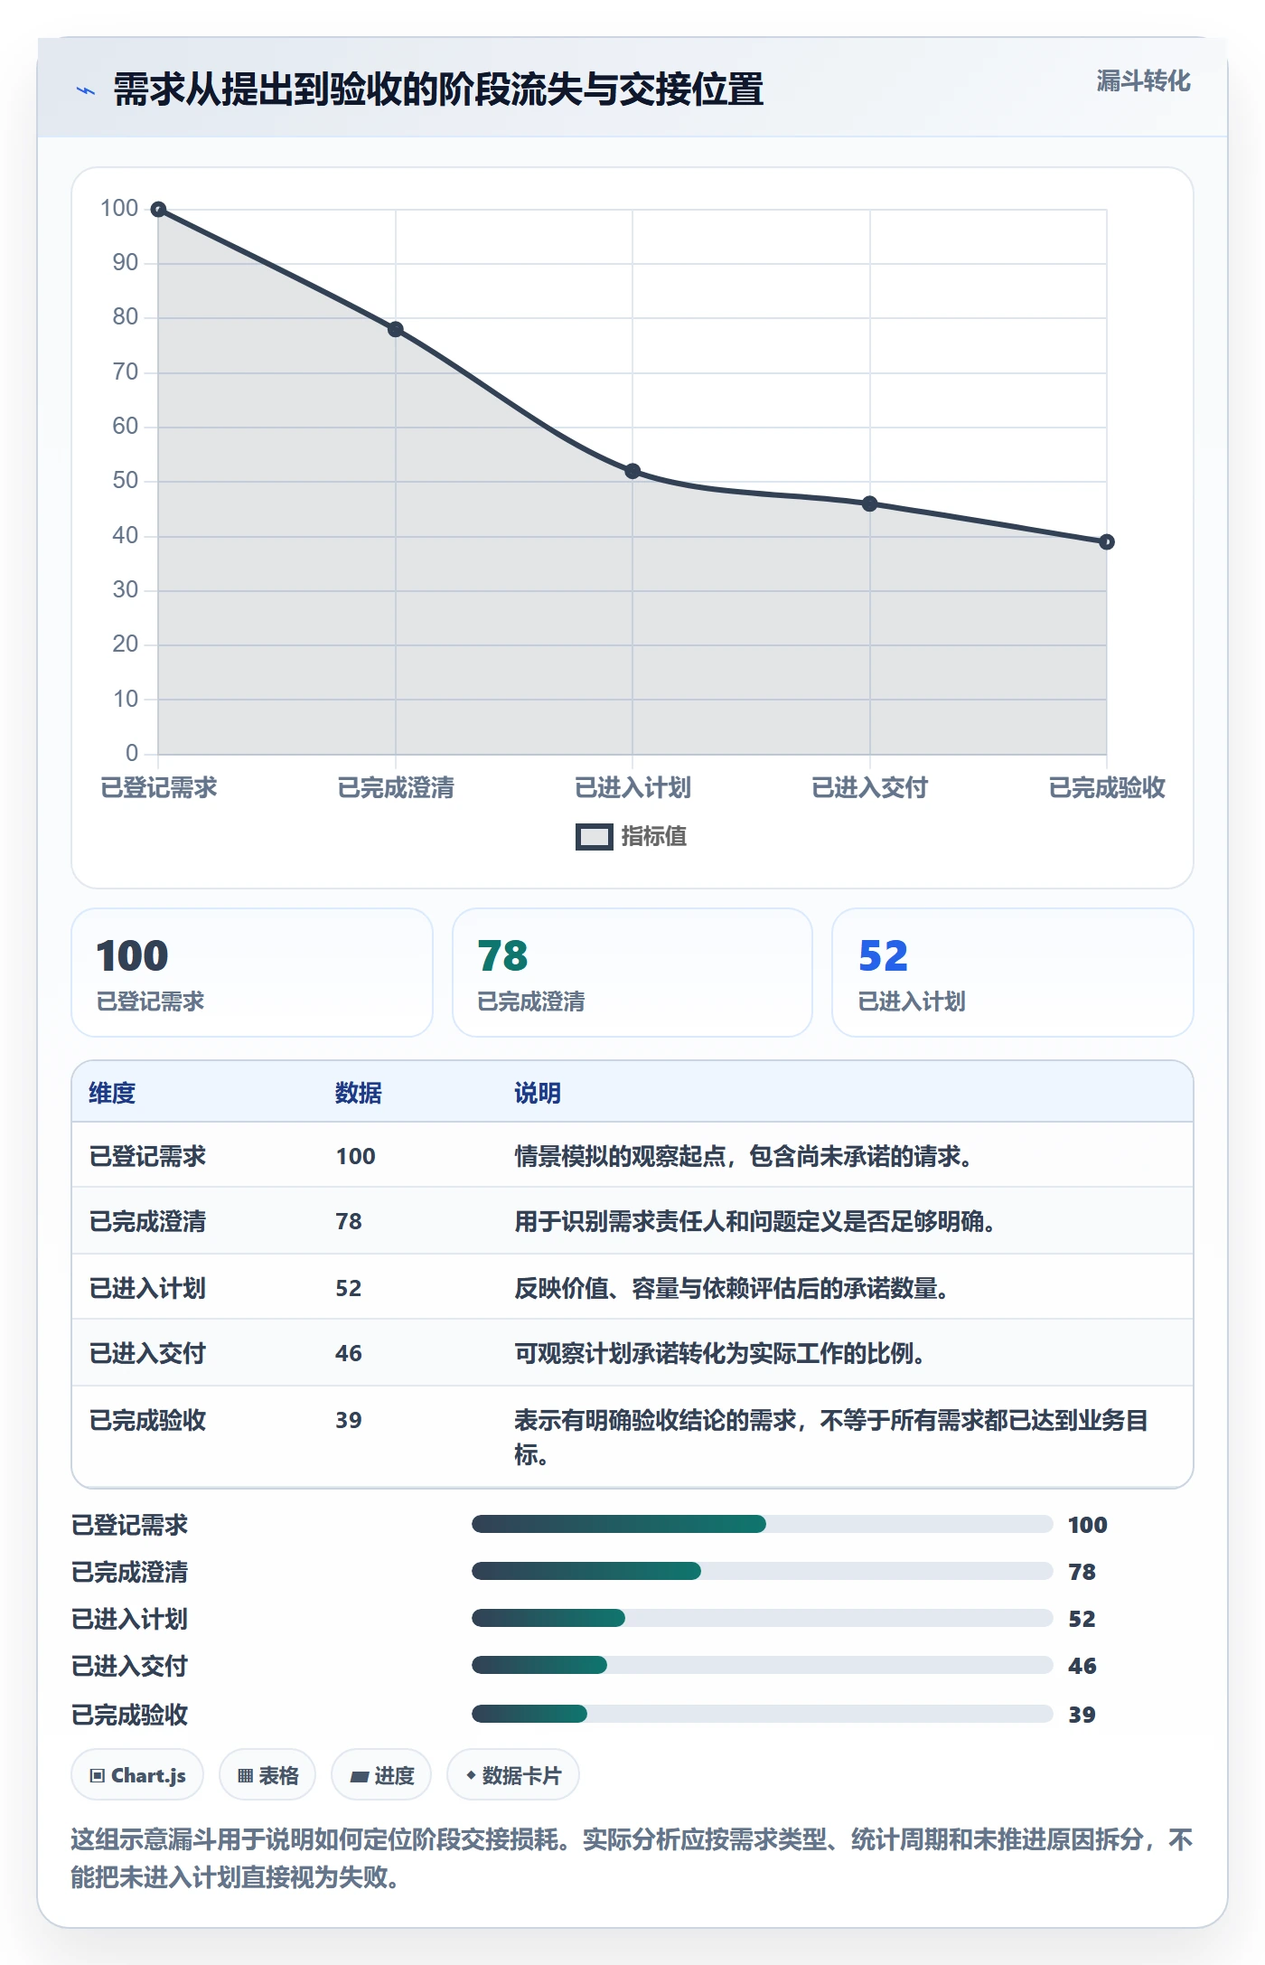The height and width of the screenshot is (1965, 1265).
Task: Select the chart data point at 已完成验收
Action: 1107,541
